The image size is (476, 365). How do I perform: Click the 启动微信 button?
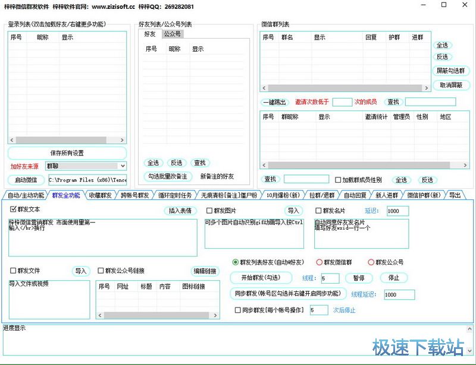pos(26,180)
